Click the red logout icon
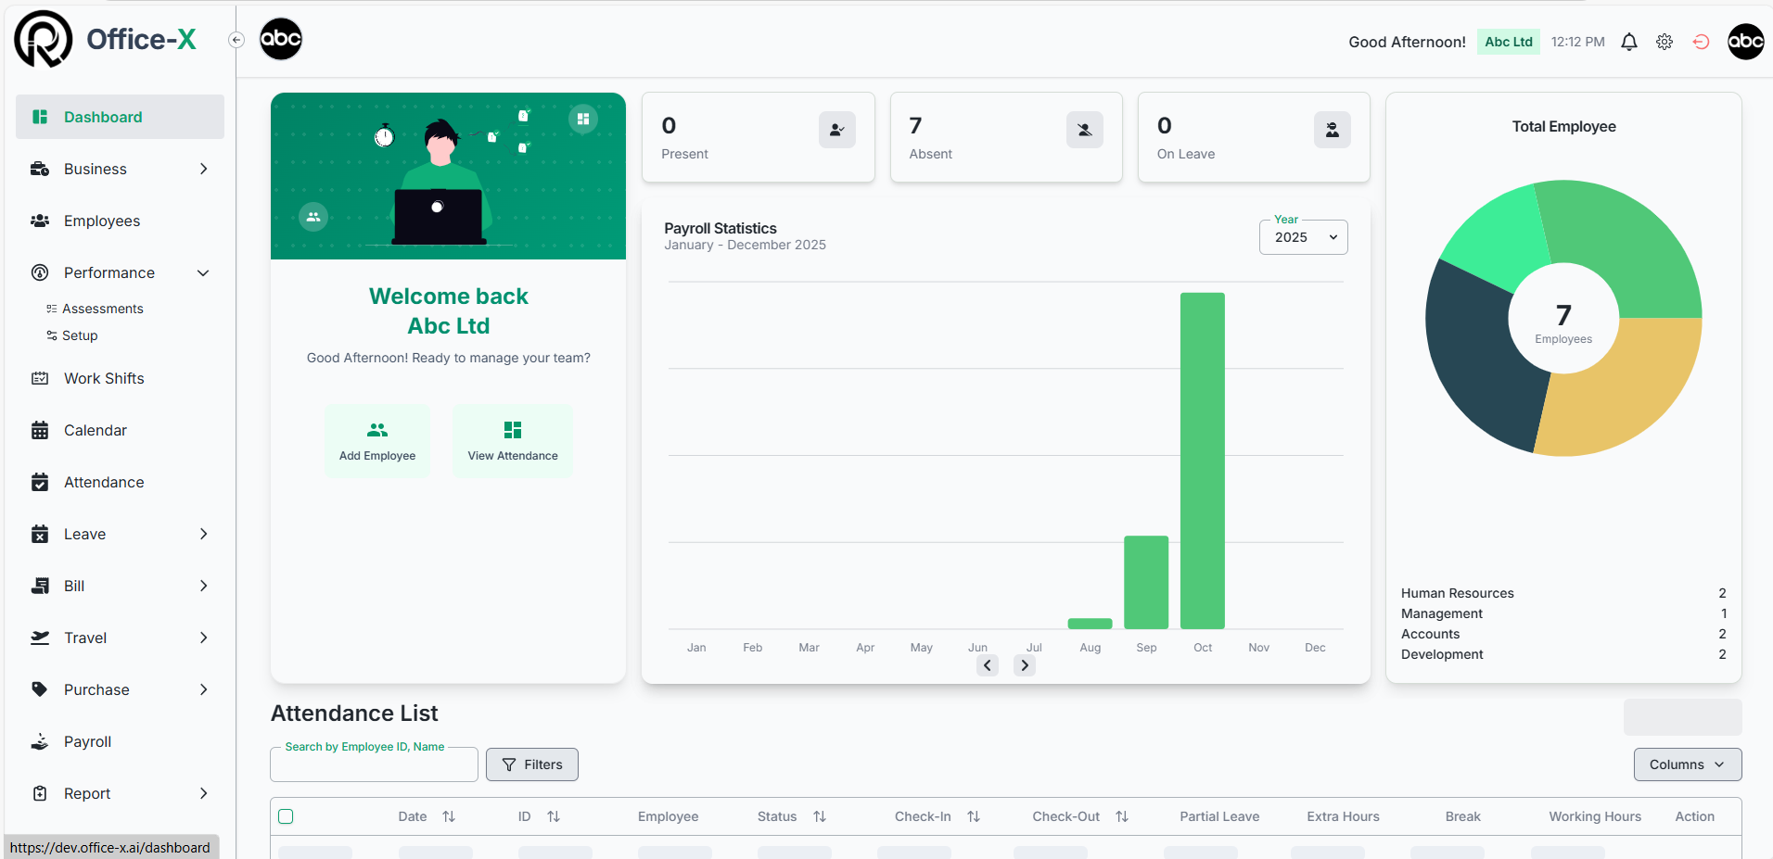The height and width of the screenshot is (859, 1773). click(1701, 42)
